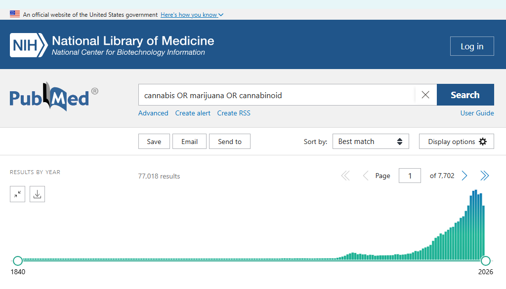The width and height of the screenshot is (506, 289).
Task: Click the NIH National Library of Medicine logo
Action: tap(112, 45)
